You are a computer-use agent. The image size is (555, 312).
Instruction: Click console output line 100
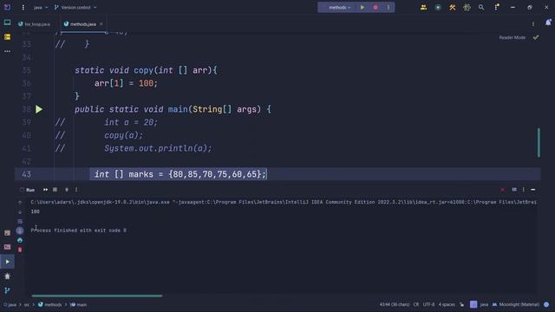click(35, 211)
